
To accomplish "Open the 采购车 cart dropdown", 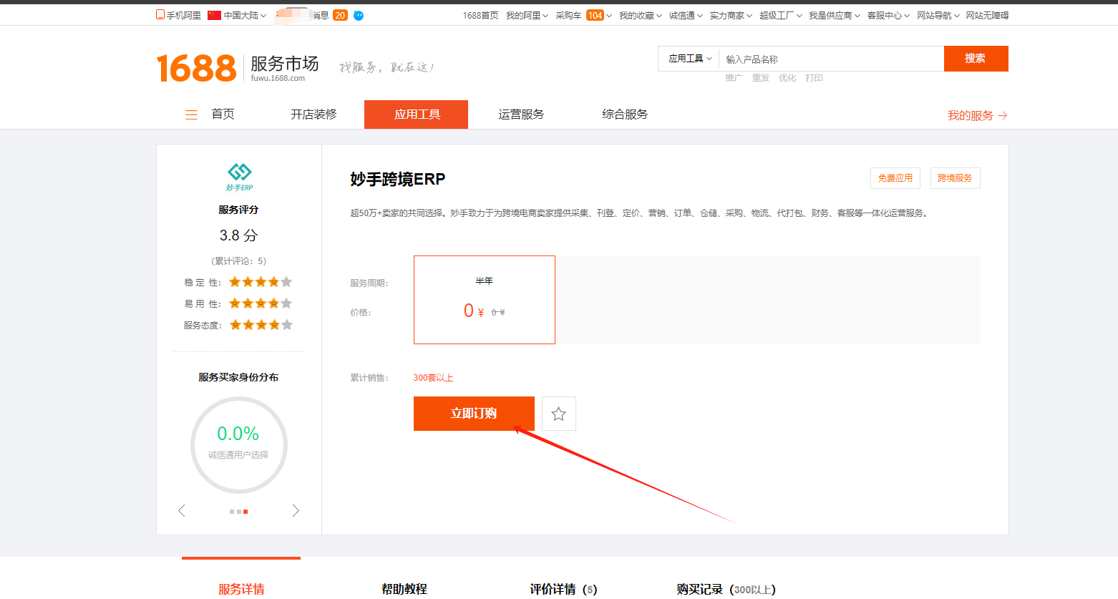I will tap(583, 15).
